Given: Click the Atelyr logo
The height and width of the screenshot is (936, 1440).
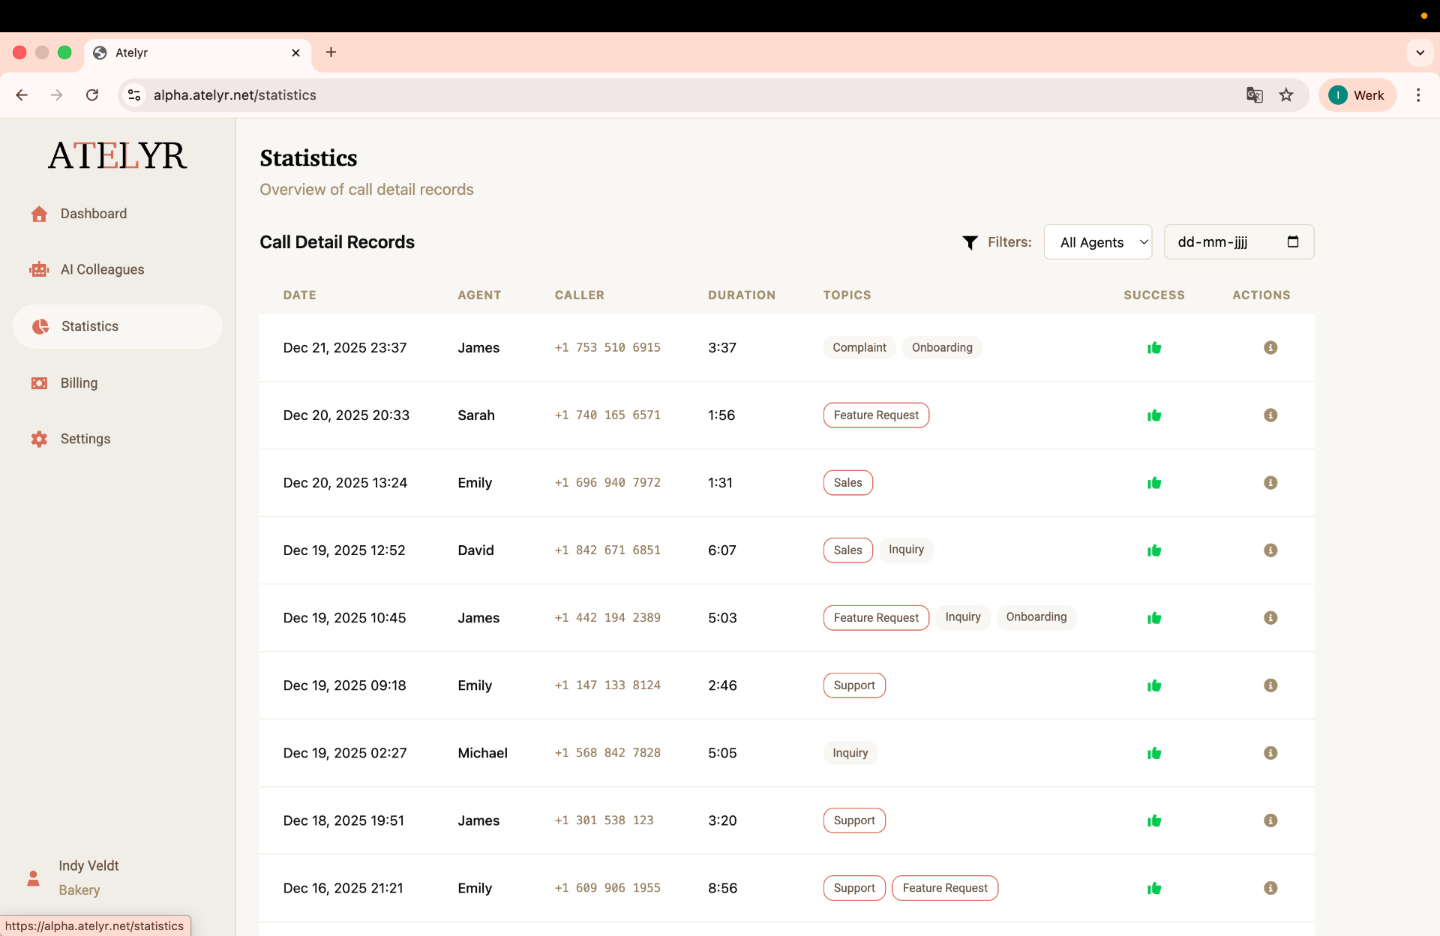Looking at the screenshot, I should tap(118, 156).
